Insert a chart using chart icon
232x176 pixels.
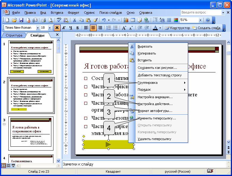[126, 20]
